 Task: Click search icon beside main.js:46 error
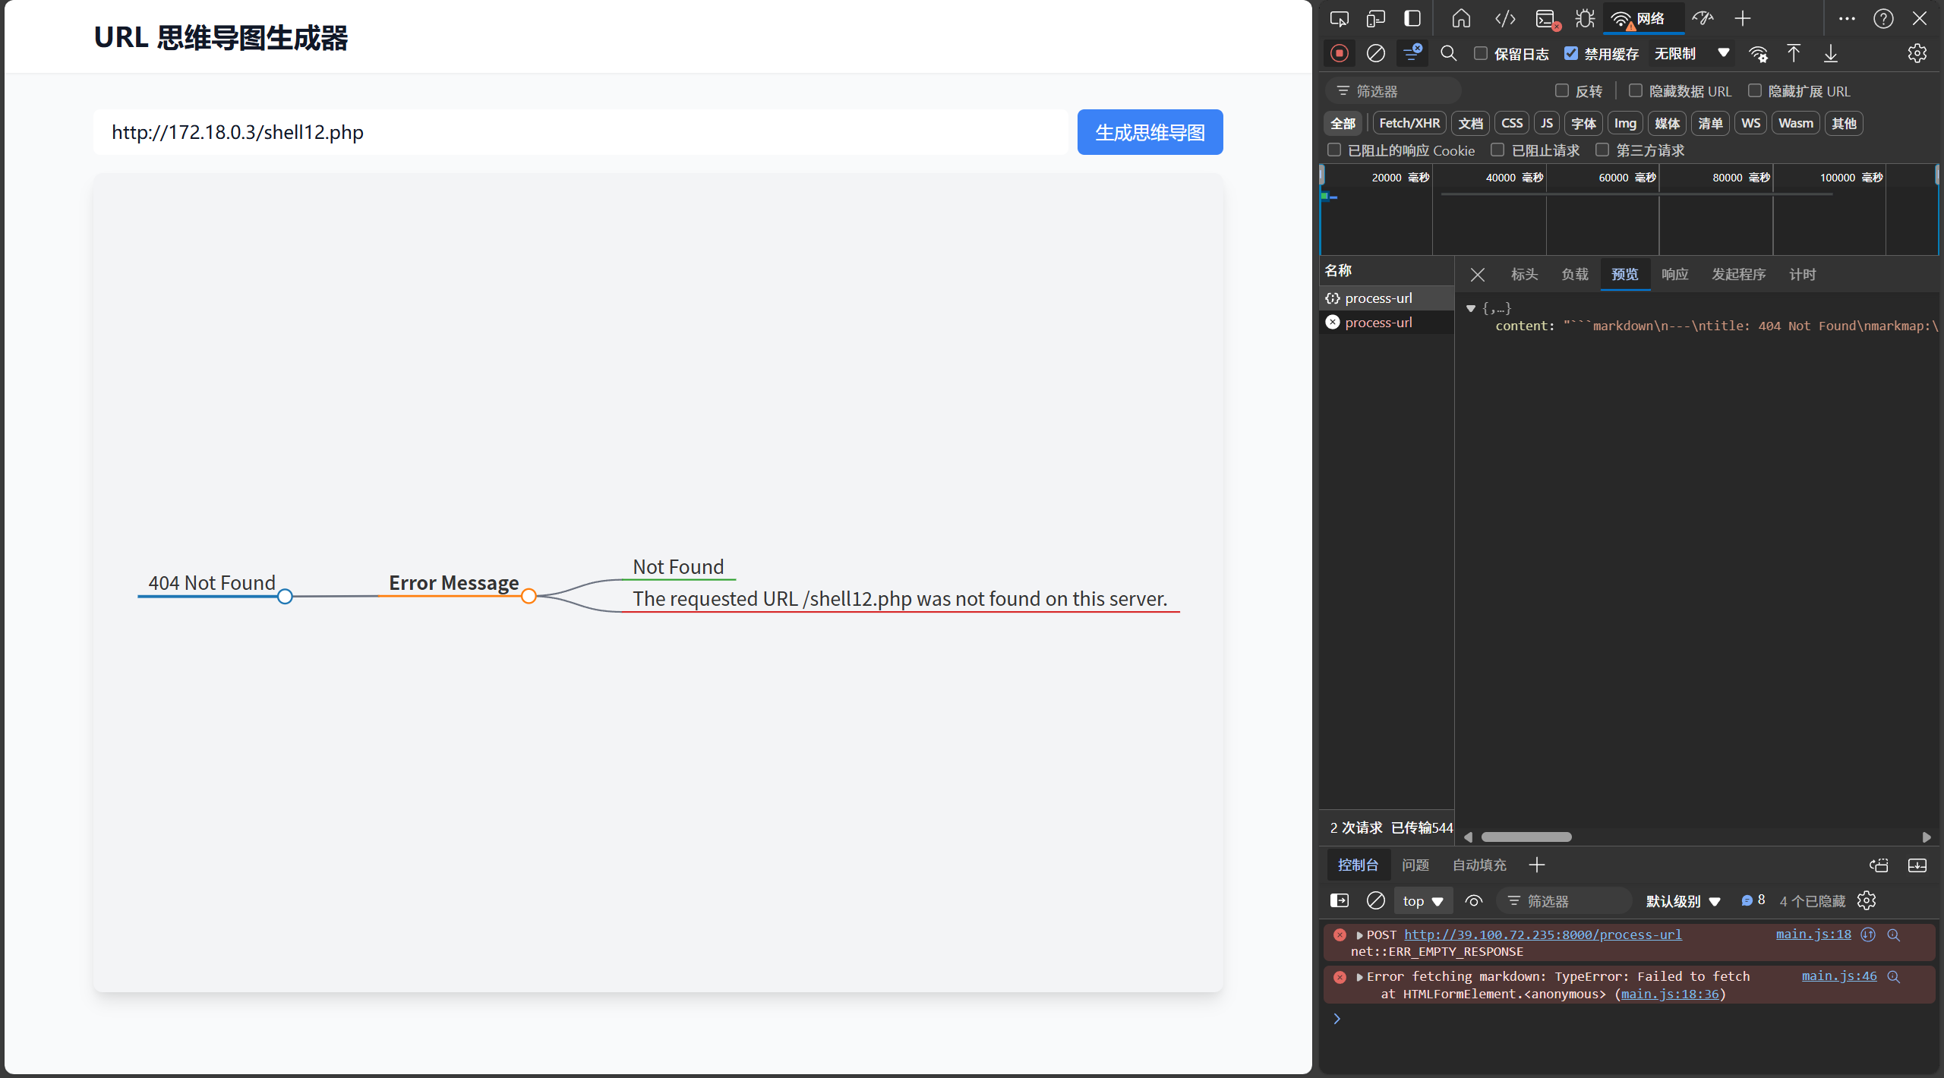[x=1894, y=976]
